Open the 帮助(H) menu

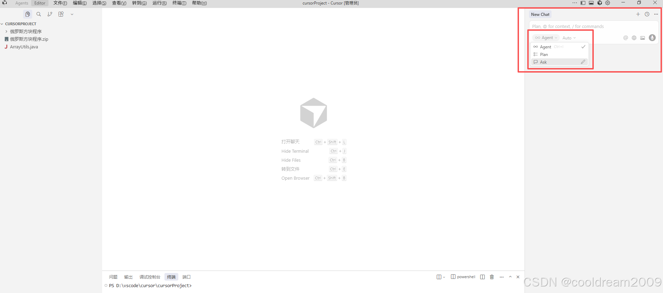click(x=199, y=3)
